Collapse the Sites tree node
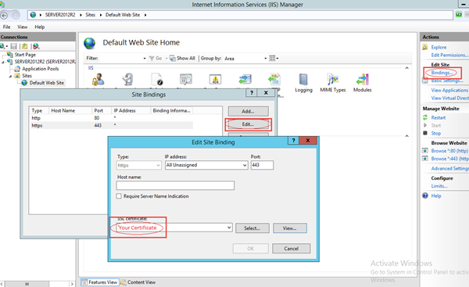This screenshot has height=287, width=469. [10, 76]
